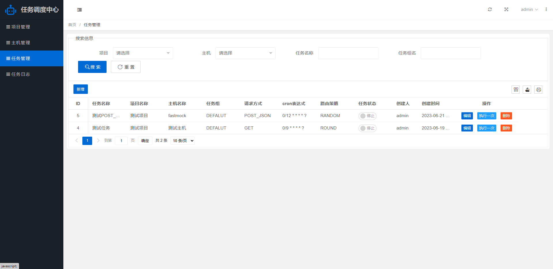Open the vertical dots more-options menu

[x=546, y=9]
